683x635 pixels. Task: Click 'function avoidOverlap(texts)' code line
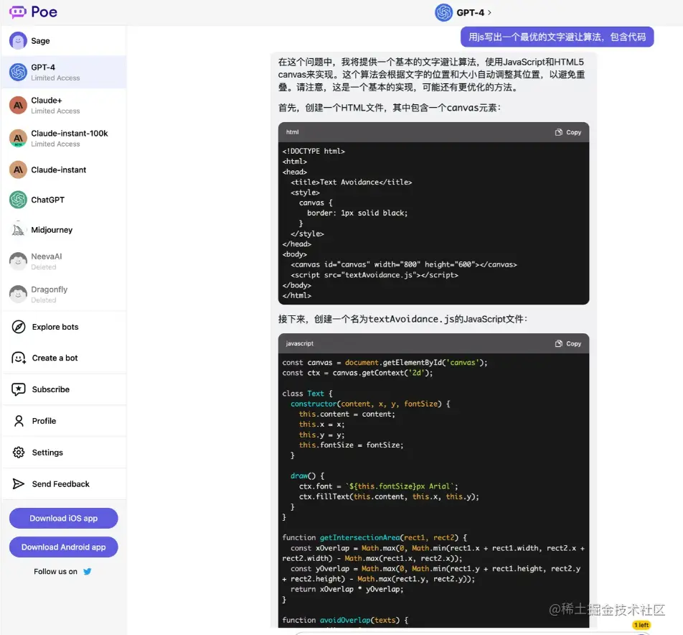click(x=345, y=620)
